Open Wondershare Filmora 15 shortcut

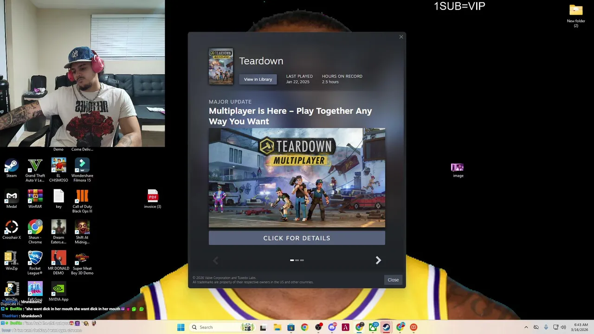tap(82, 170)
